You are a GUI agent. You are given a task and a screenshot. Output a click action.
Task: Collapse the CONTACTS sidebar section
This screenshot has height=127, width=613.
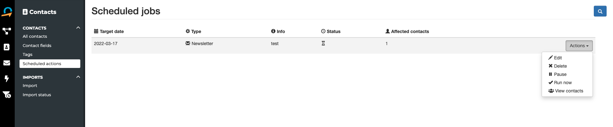point(78,28)
